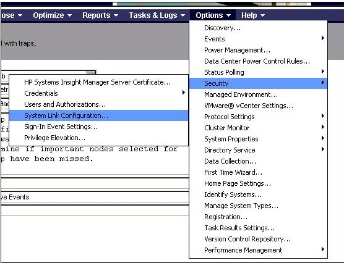Viewport: 344px width, 263px height.
Task: Expand the System Properties submenu
Action: tap(258, 139)
